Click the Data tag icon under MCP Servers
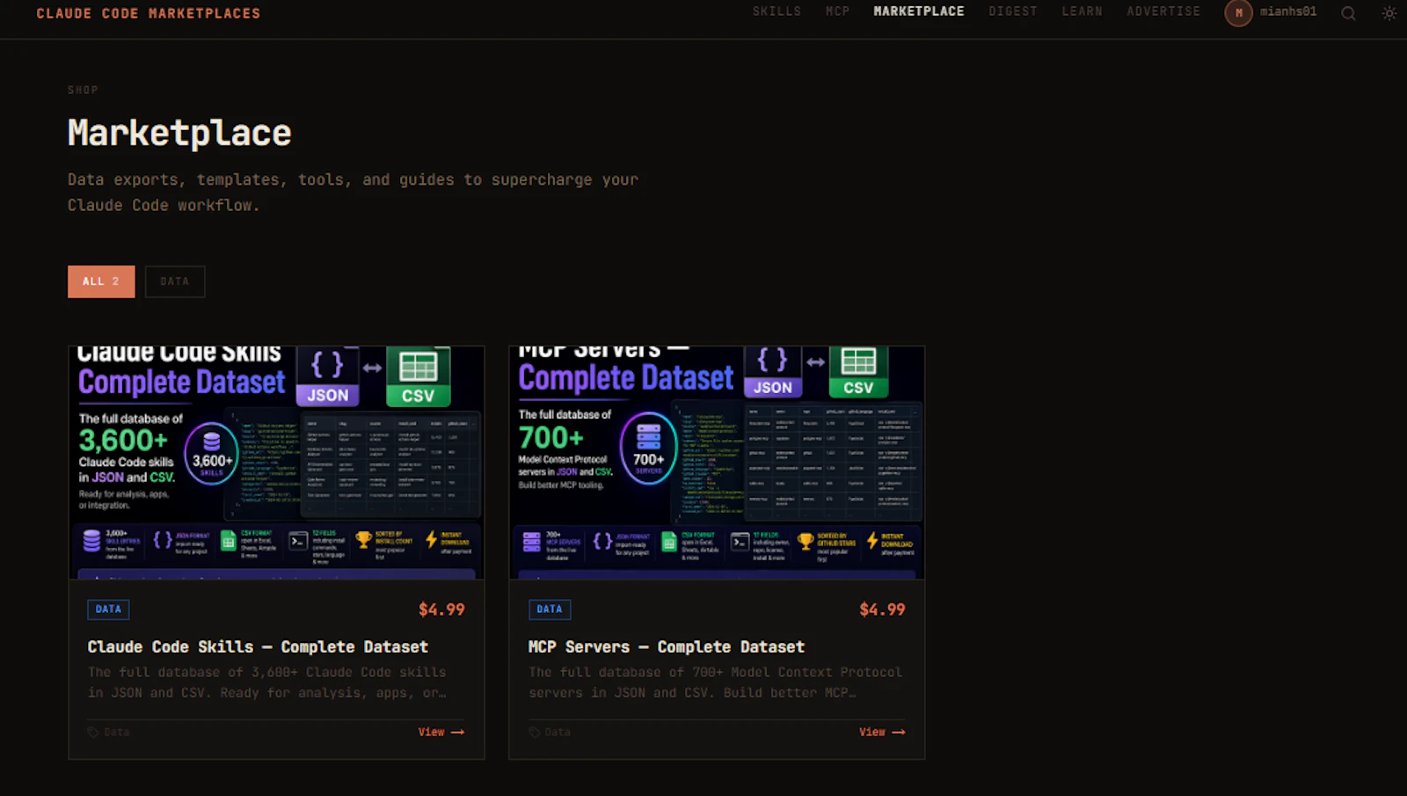 point(535,732)
